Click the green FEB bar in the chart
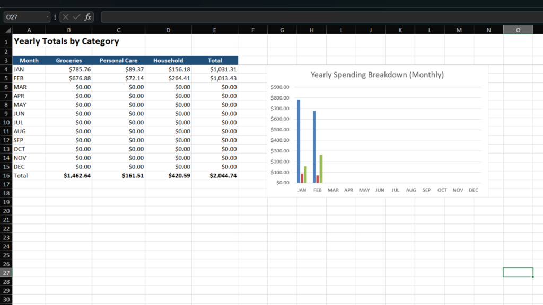This screenshot has height=305, width=543. point(321,169)
